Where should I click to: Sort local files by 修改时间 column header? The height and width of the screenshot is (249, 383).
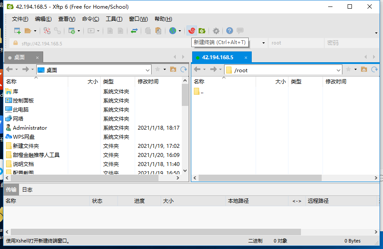[148, 82]
